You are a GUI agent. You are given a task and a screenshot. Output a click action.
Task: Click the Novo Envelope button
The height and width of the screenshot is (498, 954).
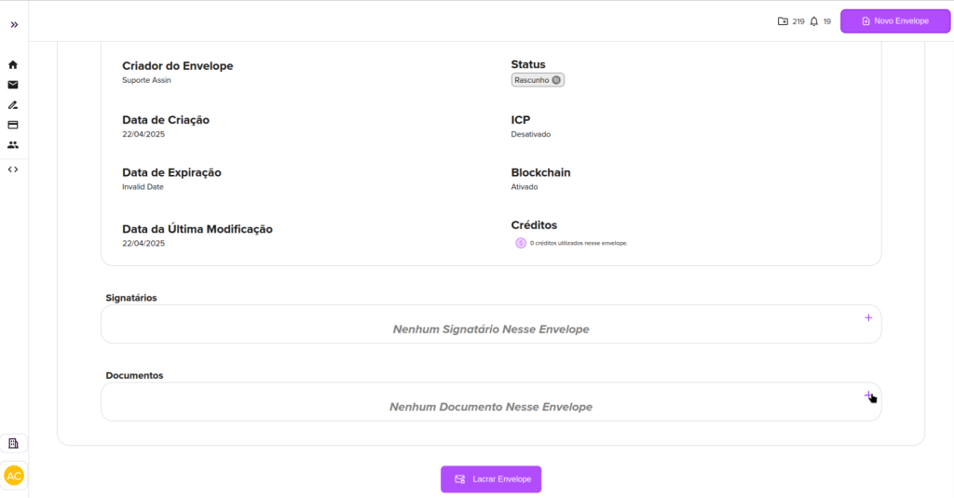click(x=894, y=20)
